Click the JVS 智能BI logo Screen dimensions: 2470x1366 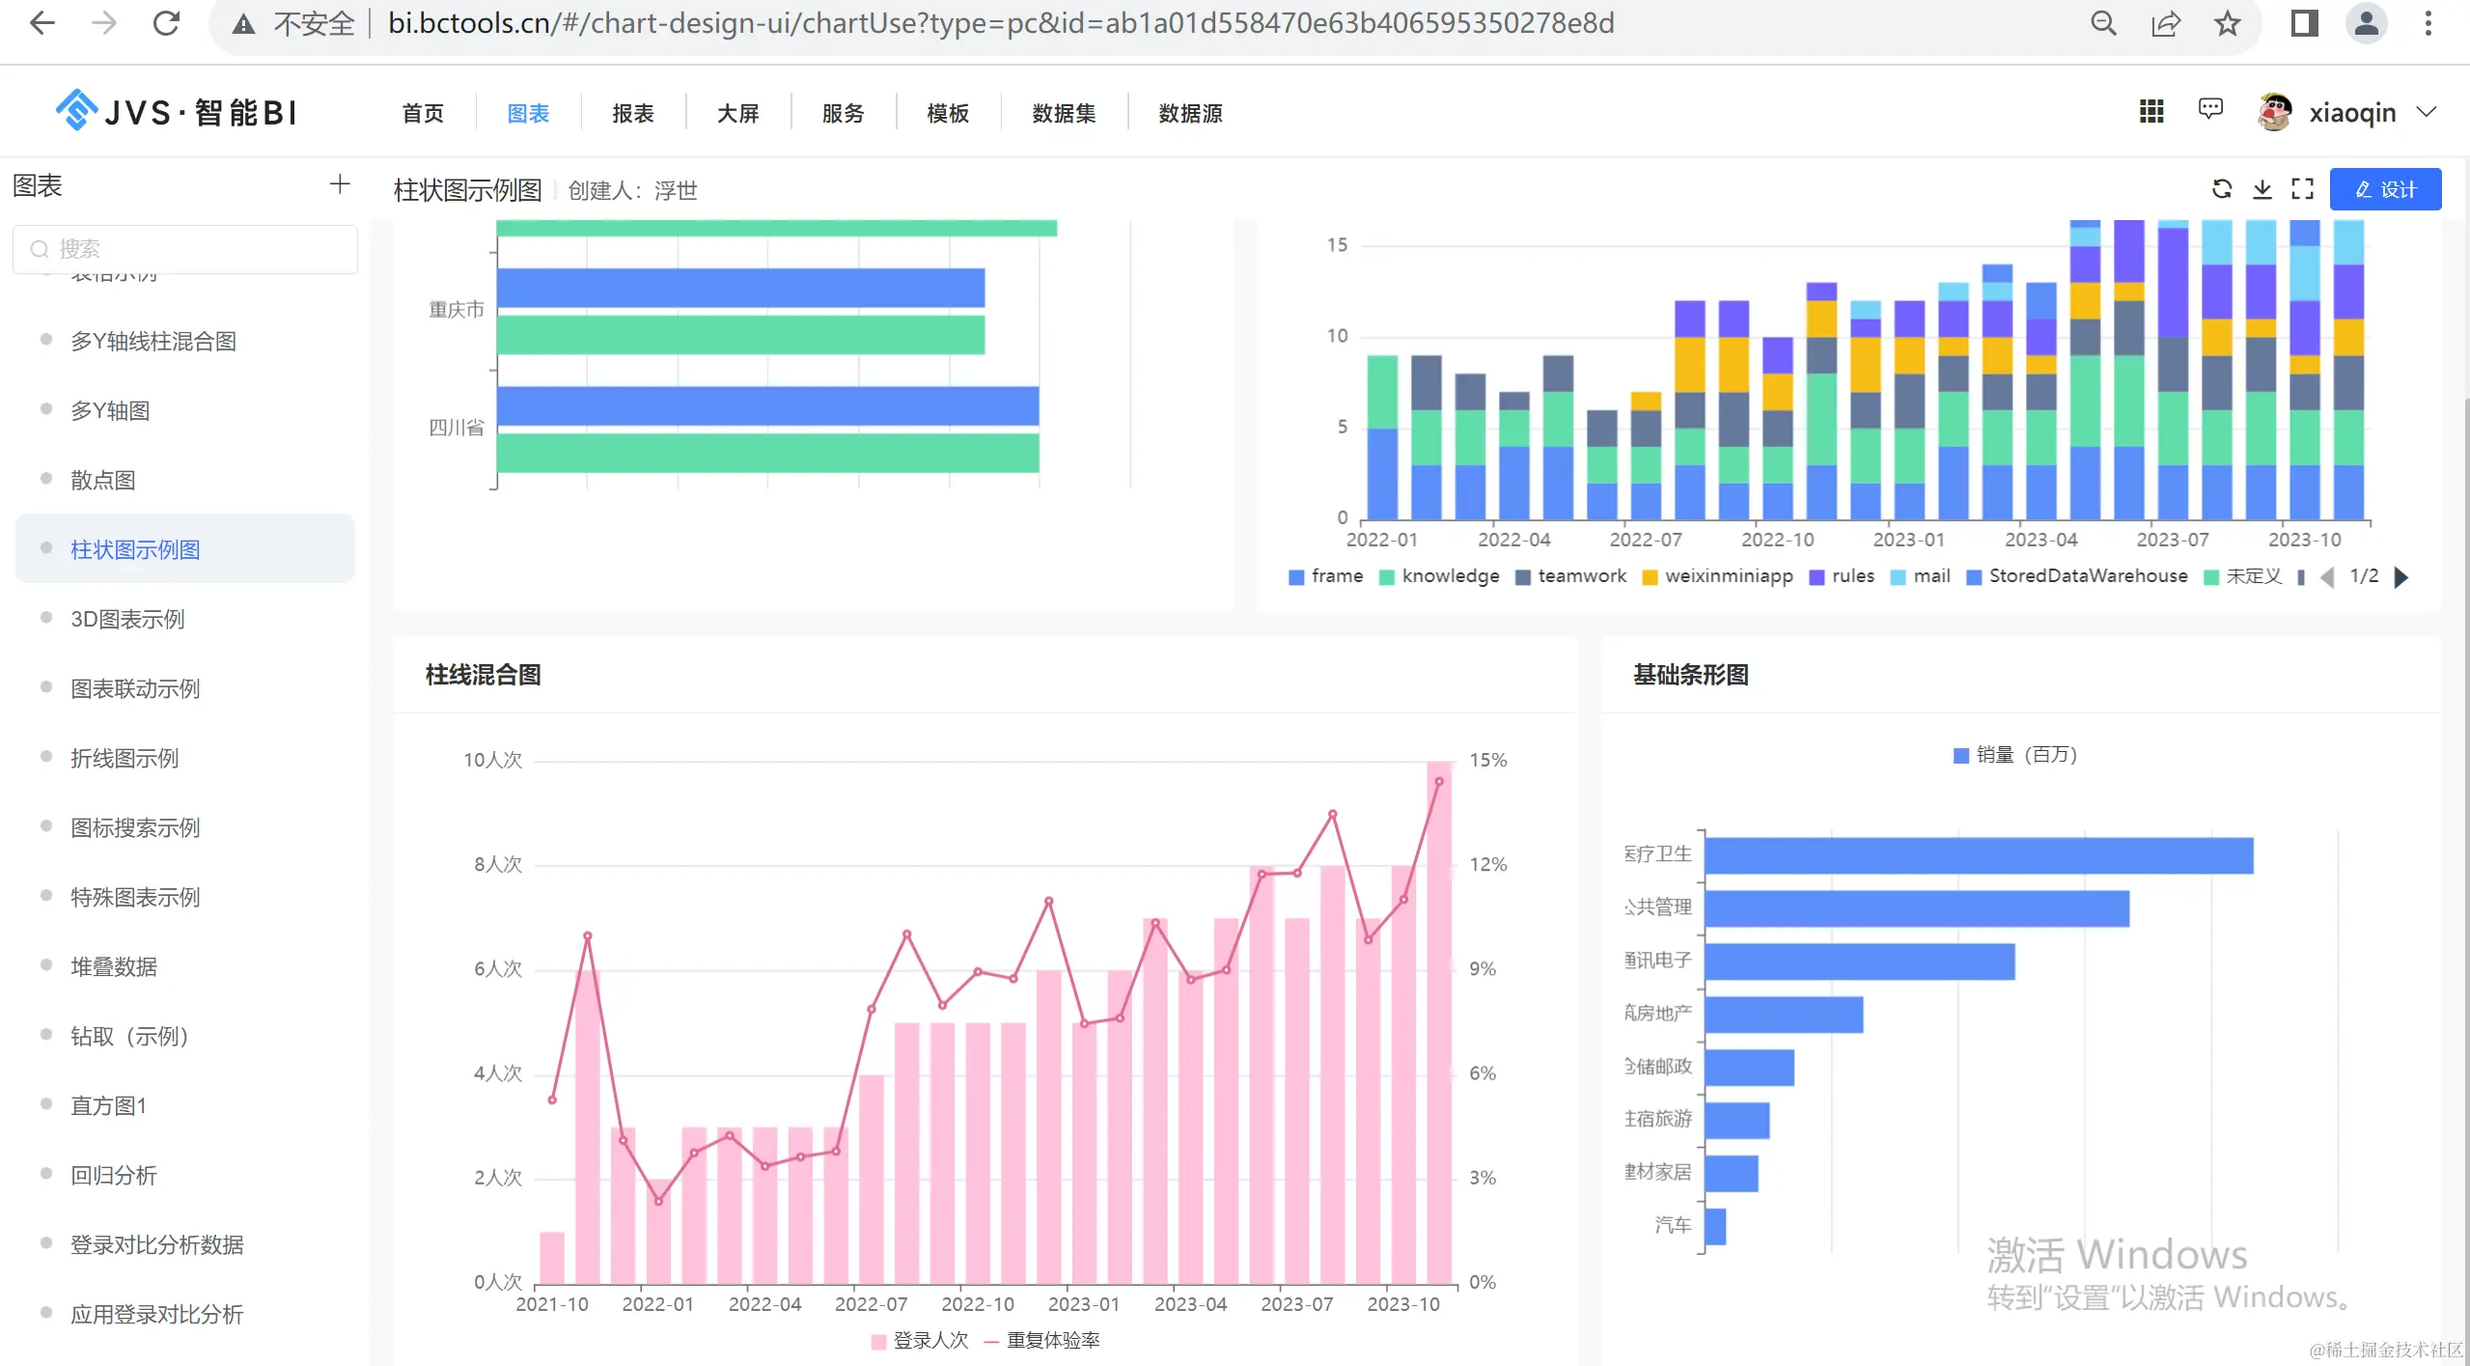click(177, 112)
